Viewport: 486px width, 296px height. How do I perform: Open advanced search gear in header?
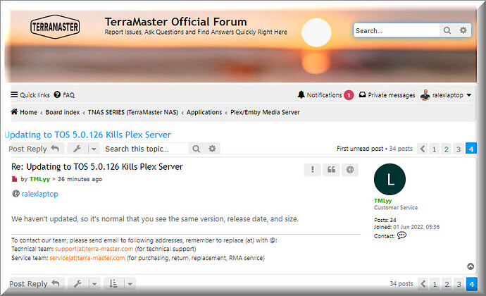click(463, 30)
